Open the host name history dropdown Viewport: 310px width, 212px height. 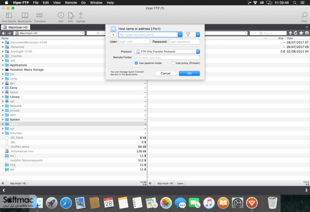tap(180, 35)
